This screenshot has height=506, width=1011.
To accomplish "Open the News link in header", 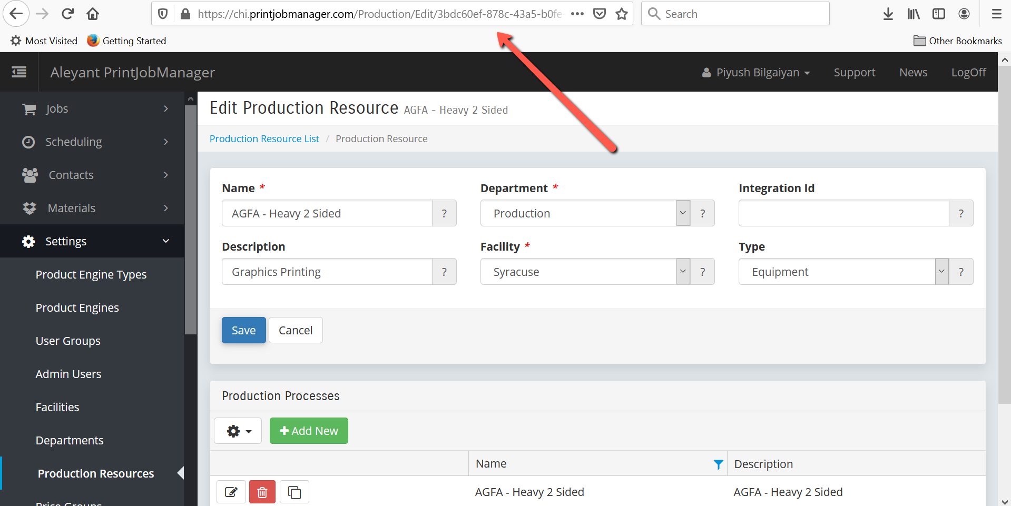I will click(913, 72).
